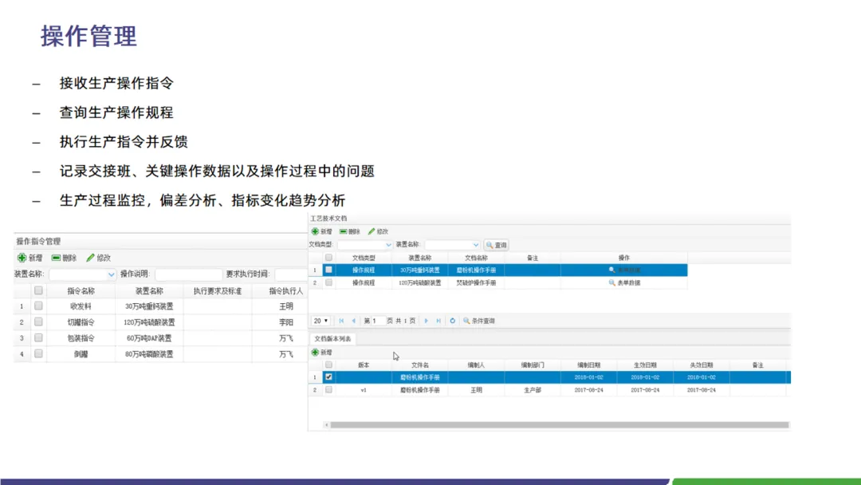Viewport: 861px width, 485px height.
Task: Click the 编制日期 column header
Action: tap(588, 365)
